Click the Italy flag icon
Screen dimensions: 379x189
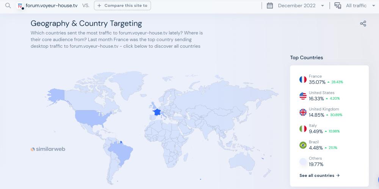(303, 129)
